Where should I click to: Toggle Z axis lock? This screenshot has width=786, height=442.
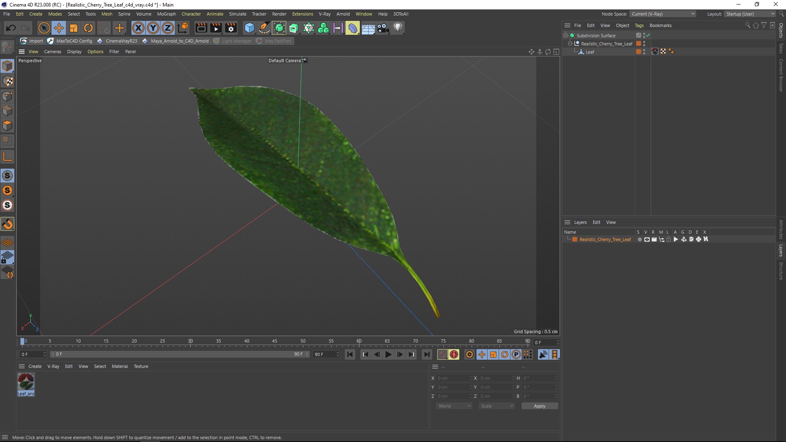168,28
